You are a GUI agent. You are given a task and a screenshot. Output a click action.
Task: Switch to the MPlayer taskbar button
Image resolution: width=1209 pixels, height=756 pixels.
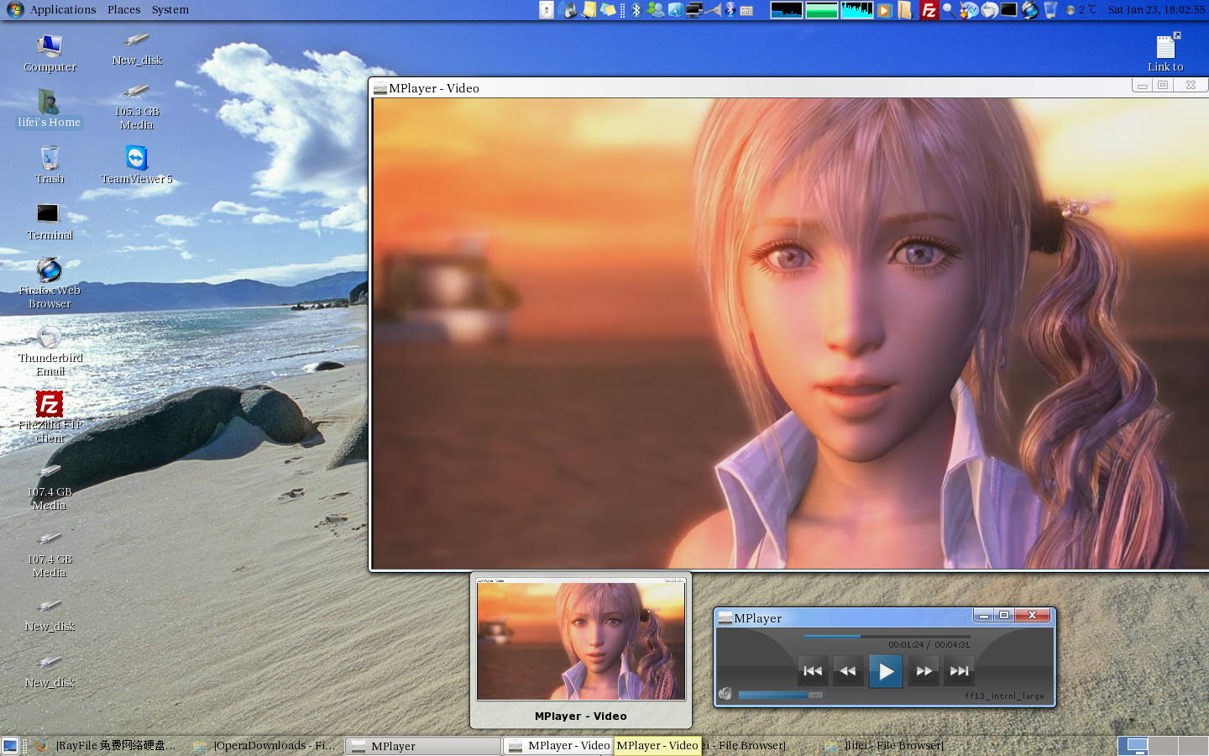(423, 746)
